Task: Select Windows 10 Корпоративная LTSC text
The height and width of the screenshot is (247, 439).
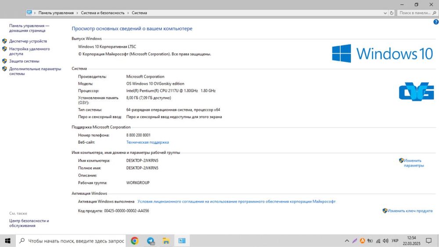Action: [107, 47]
